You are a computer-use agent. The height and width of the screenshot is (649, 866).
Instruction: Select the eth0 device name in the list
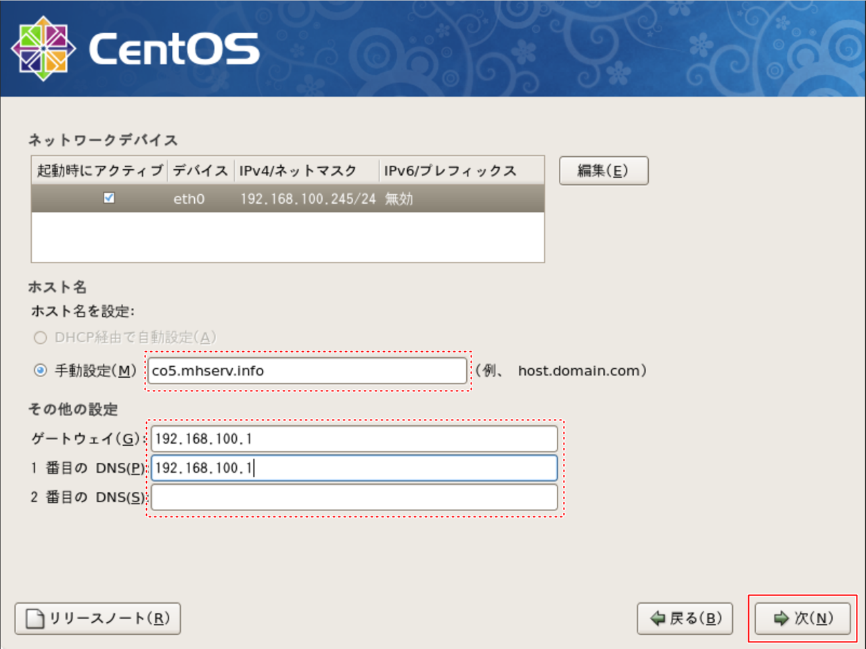pos(189,199)
